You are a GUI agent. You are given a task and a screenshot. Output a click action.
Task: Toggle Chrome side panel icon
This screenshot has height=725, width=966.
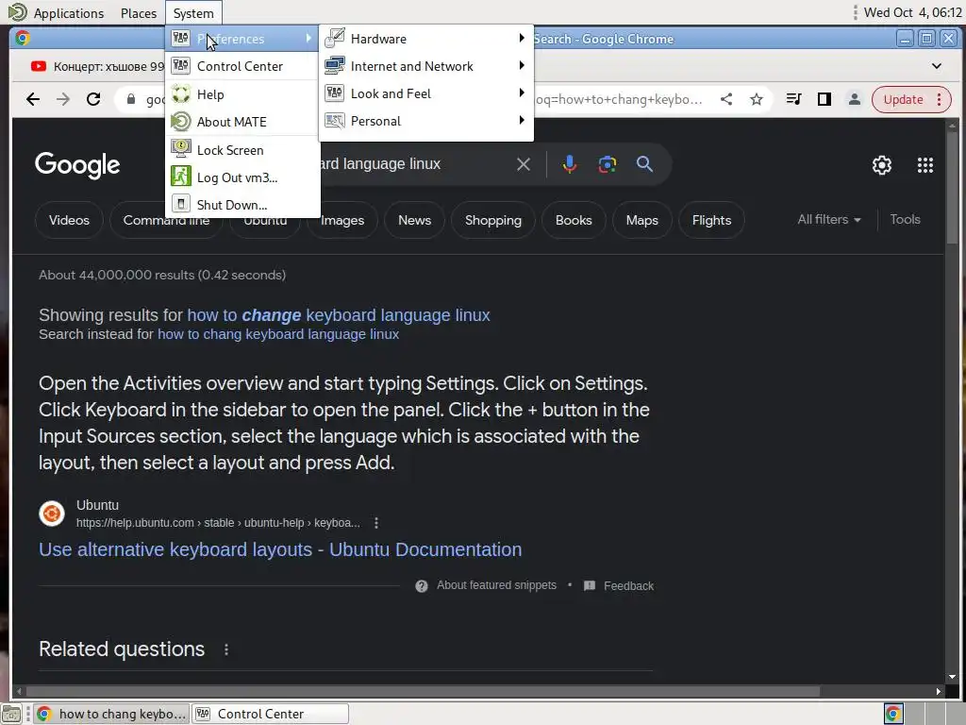(x=824, y=99)
